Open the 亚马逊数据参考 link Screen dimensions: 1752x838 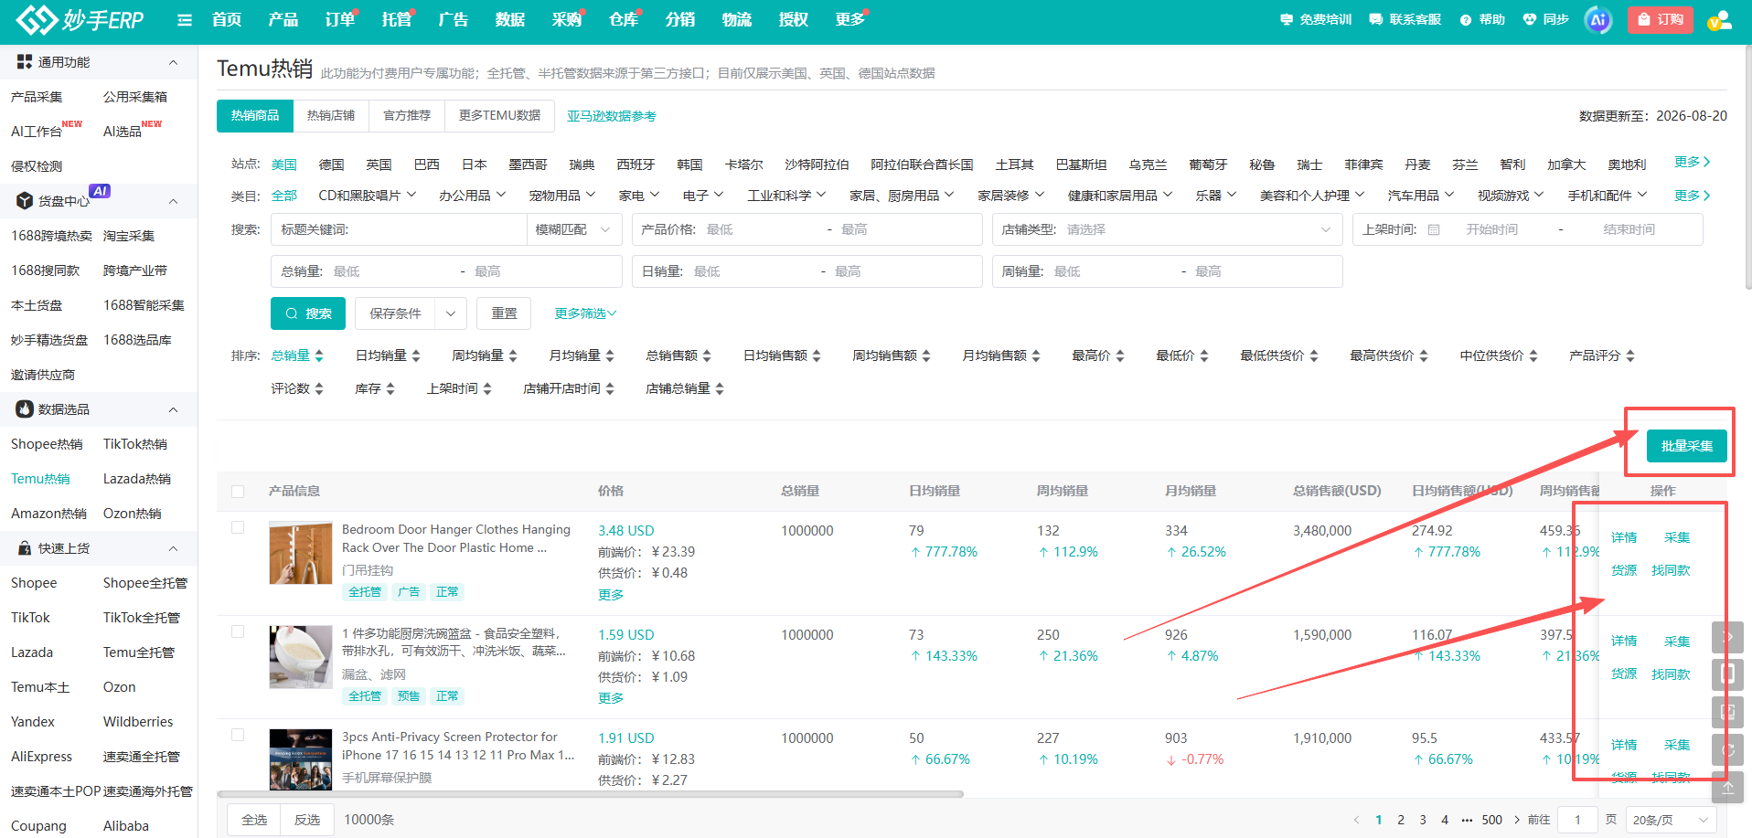coord(611,116)
